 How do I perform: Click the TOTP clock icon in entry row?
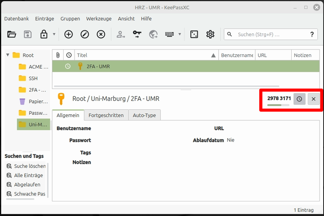68,66
